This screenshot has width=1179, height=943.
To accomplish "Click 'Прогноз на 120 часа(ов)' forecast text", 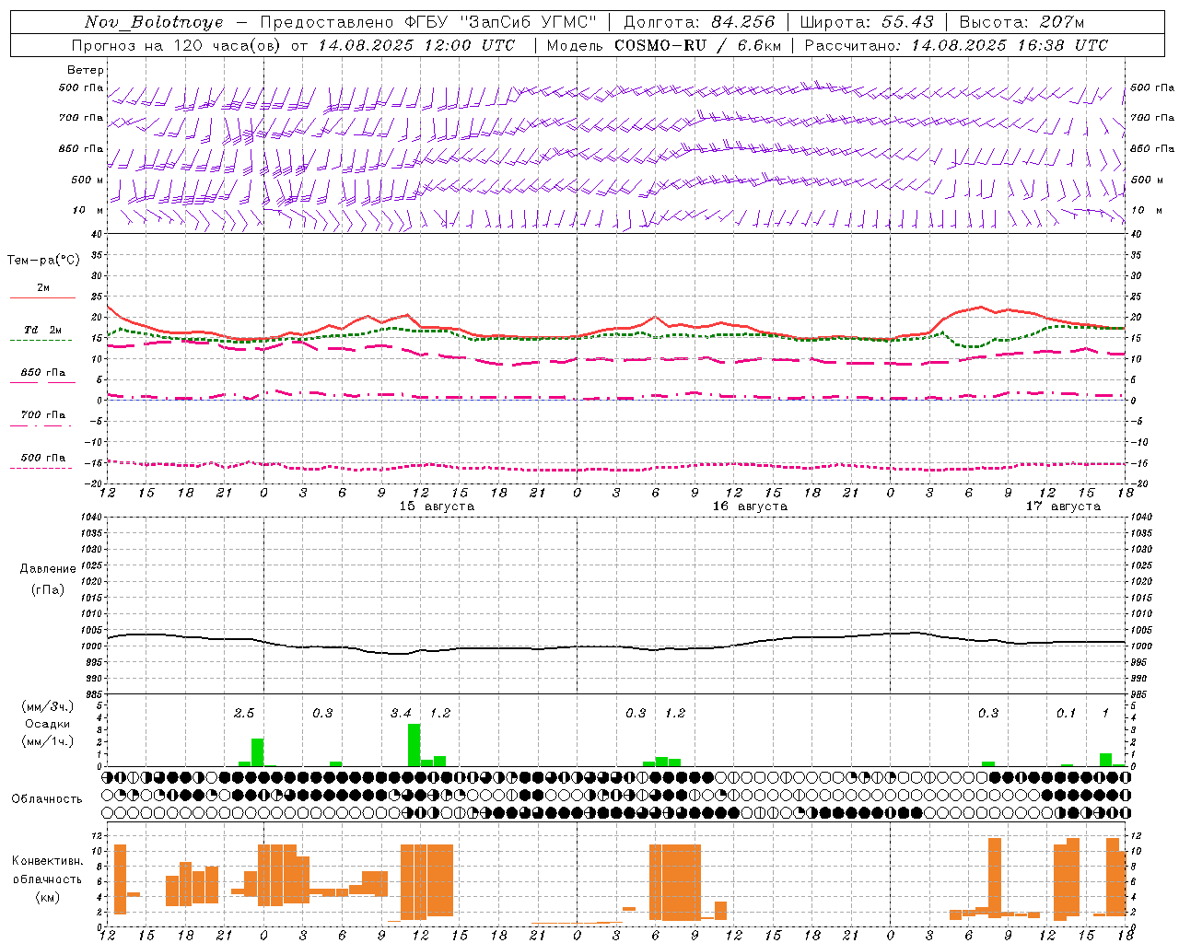I will pos(178,45).
